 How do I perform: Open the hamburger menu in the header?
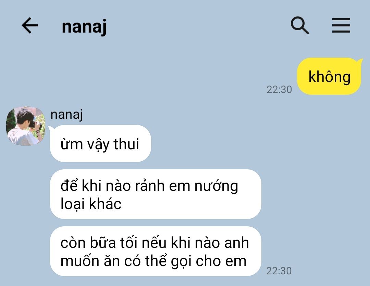click(341, 25)
